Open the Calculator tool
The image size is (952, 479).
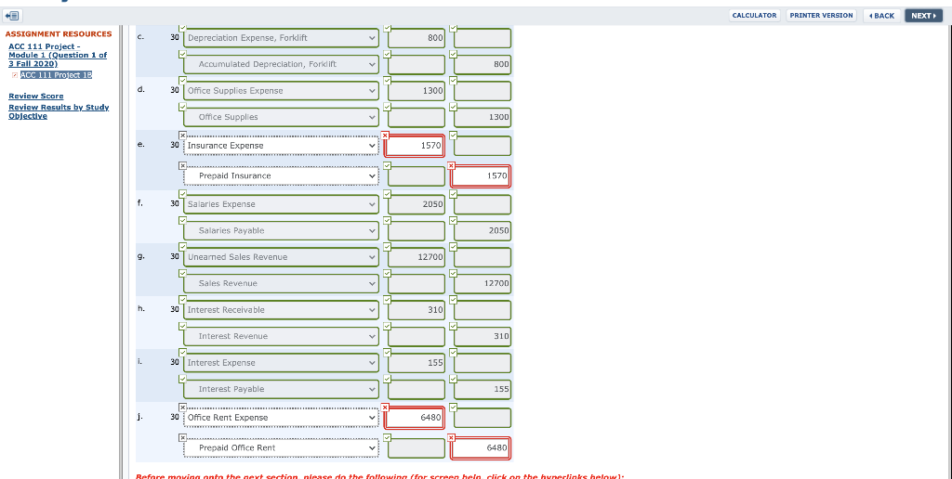(x=754, y=15)
